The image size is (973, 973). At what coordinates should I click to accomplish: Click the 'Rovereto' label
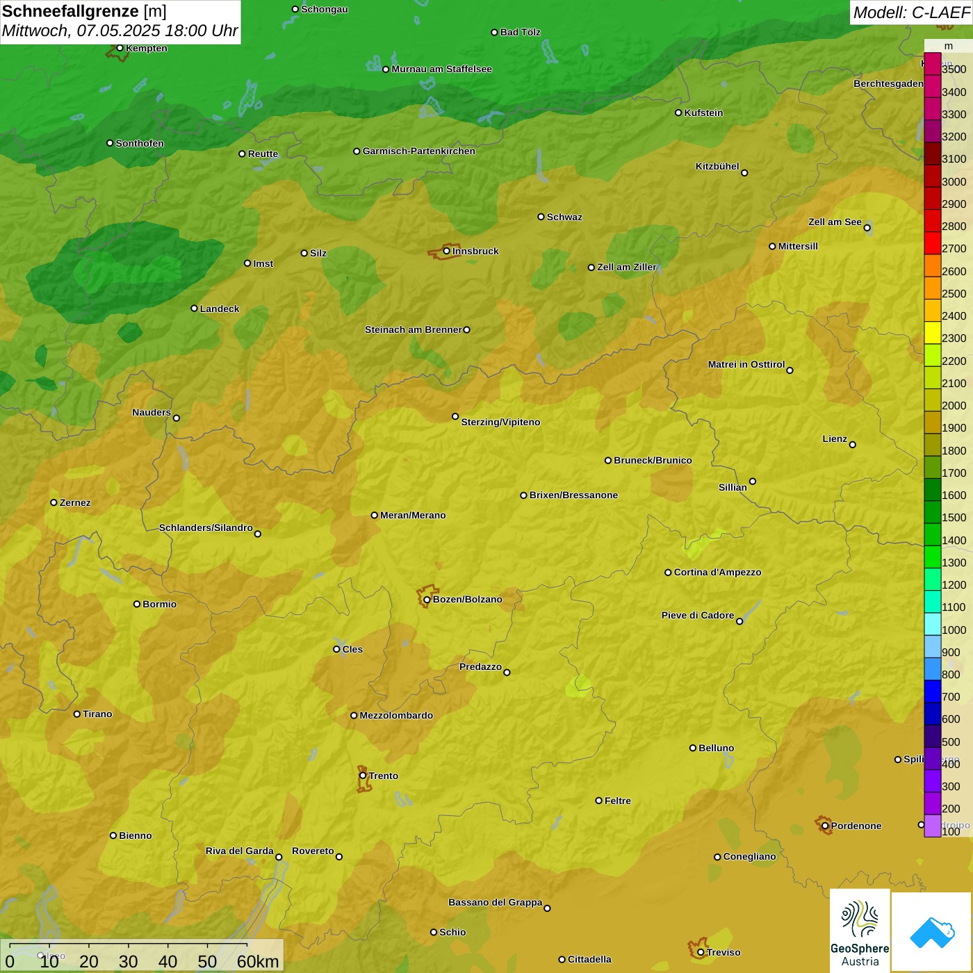point(313,851)
